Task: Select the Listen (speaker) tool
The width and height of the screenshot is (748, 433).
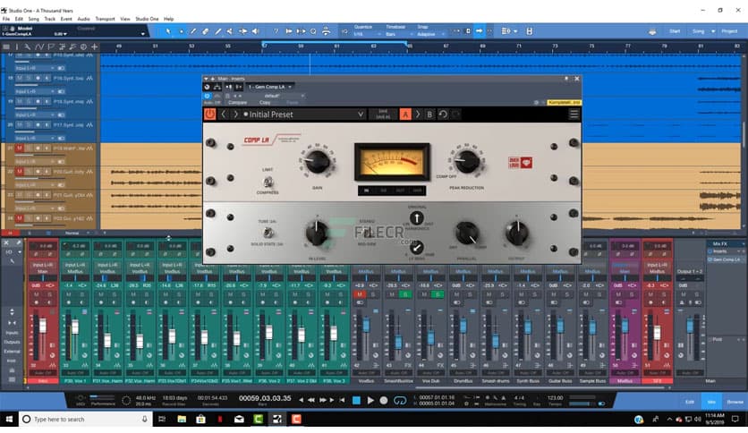Action: 255,31
